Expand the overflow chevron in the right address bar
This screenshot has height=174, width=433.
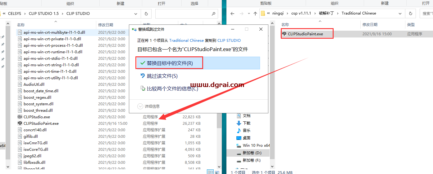[268, 13]
